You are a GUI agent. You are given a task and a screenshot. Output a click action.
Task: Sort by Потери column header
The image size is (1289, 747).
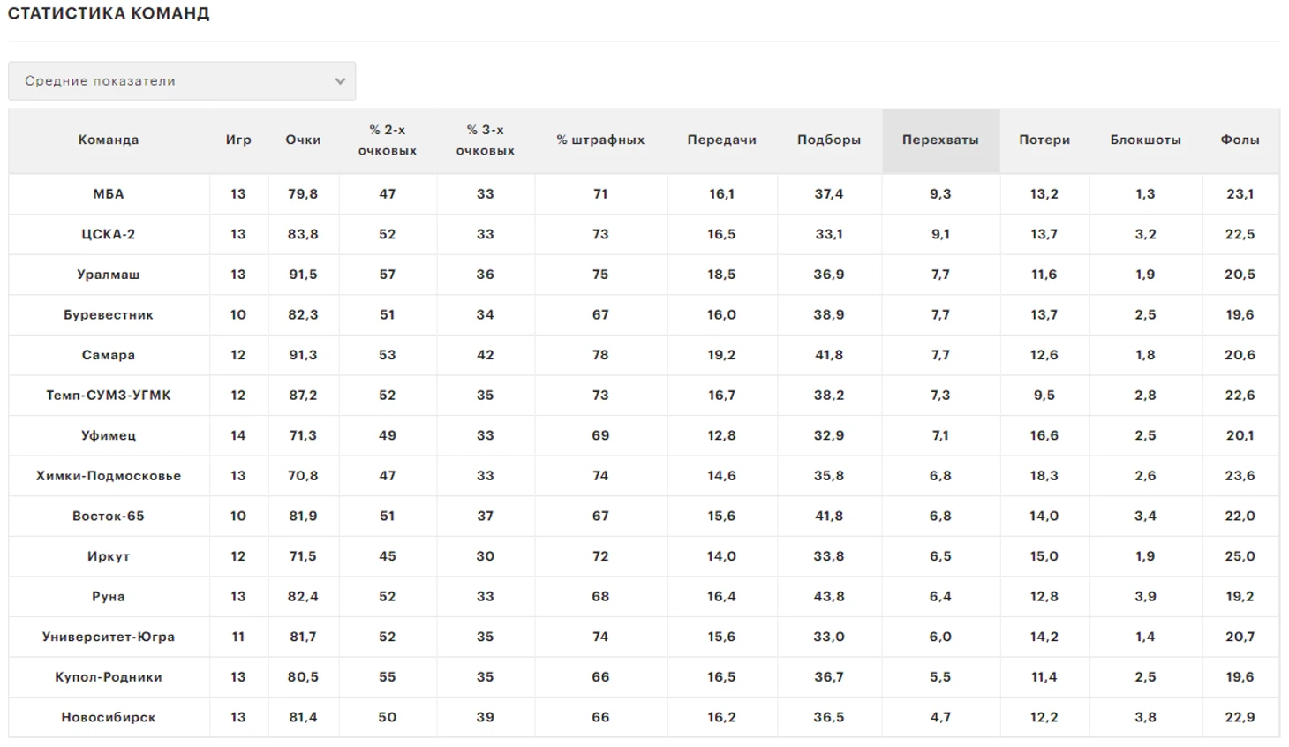tap(1044, 140)
